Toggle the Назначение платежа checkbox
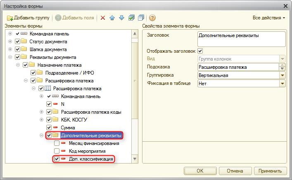Screen dimensions: 292x180 pos(25,65)
